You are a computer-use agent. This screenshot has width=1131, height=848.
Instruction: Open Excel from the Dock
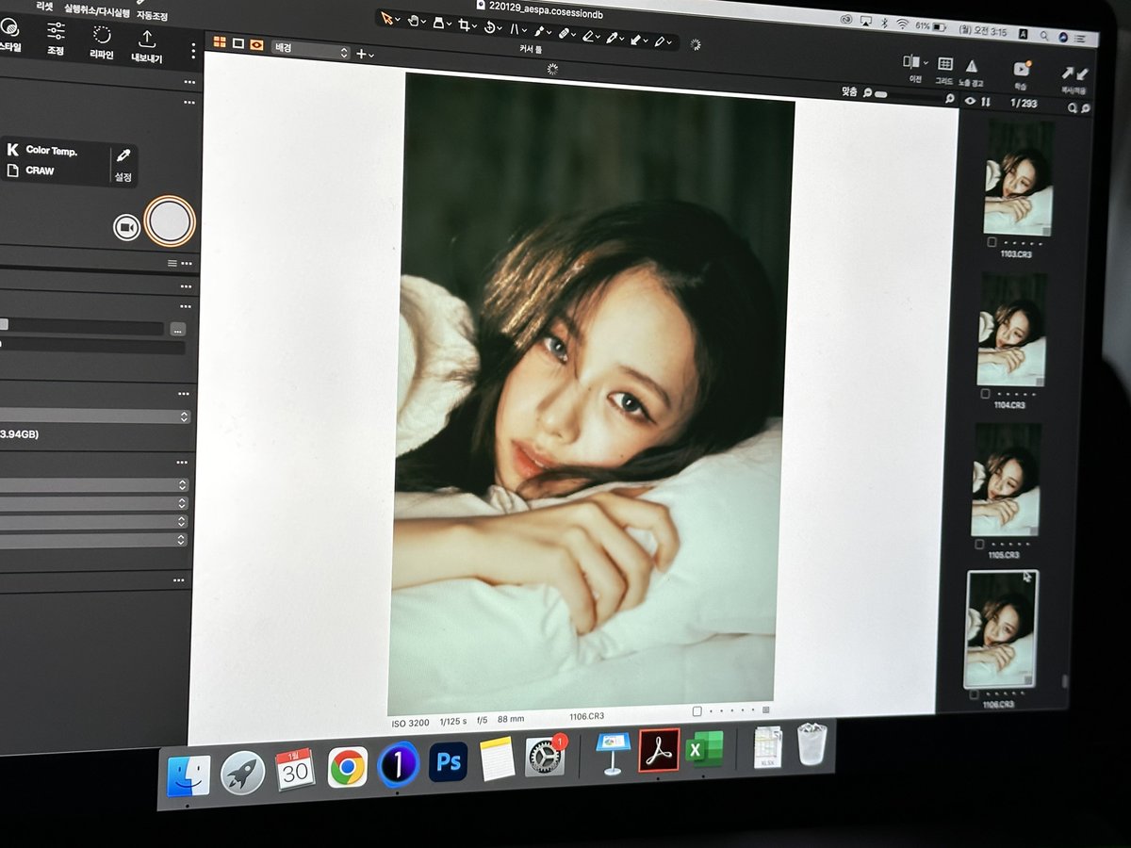pos(704,749)
